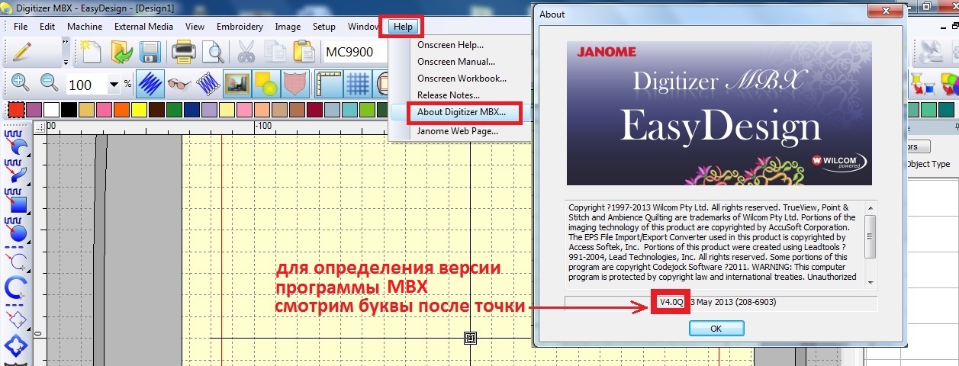This screenshot has height=366, width=959.
Task: Open the Image menu
Action: [x=288, y=27]
